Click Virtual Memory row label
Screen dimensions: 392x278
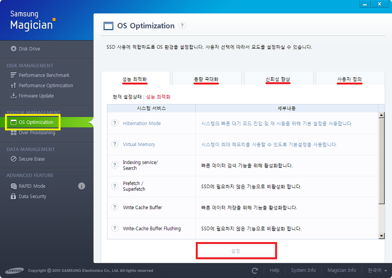pyautogui.click(x=139, y=144)
